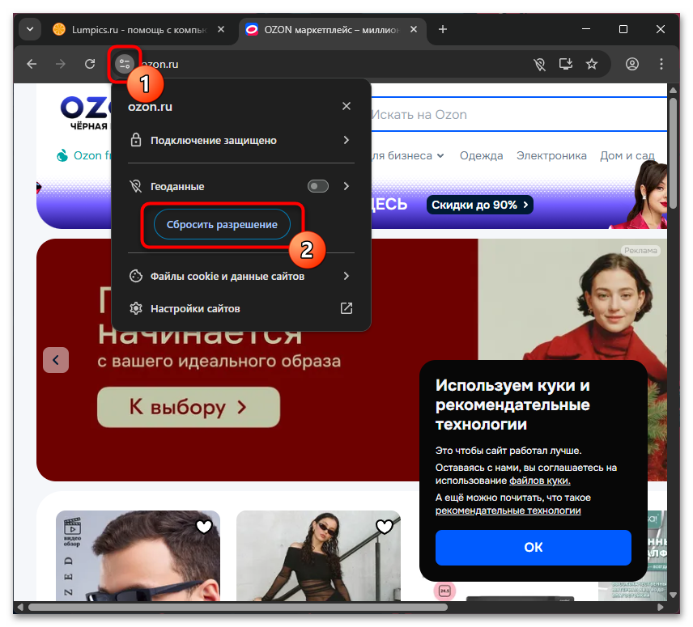Open the Одежда category
Screen dimensions: 693x627
(482, 156)
